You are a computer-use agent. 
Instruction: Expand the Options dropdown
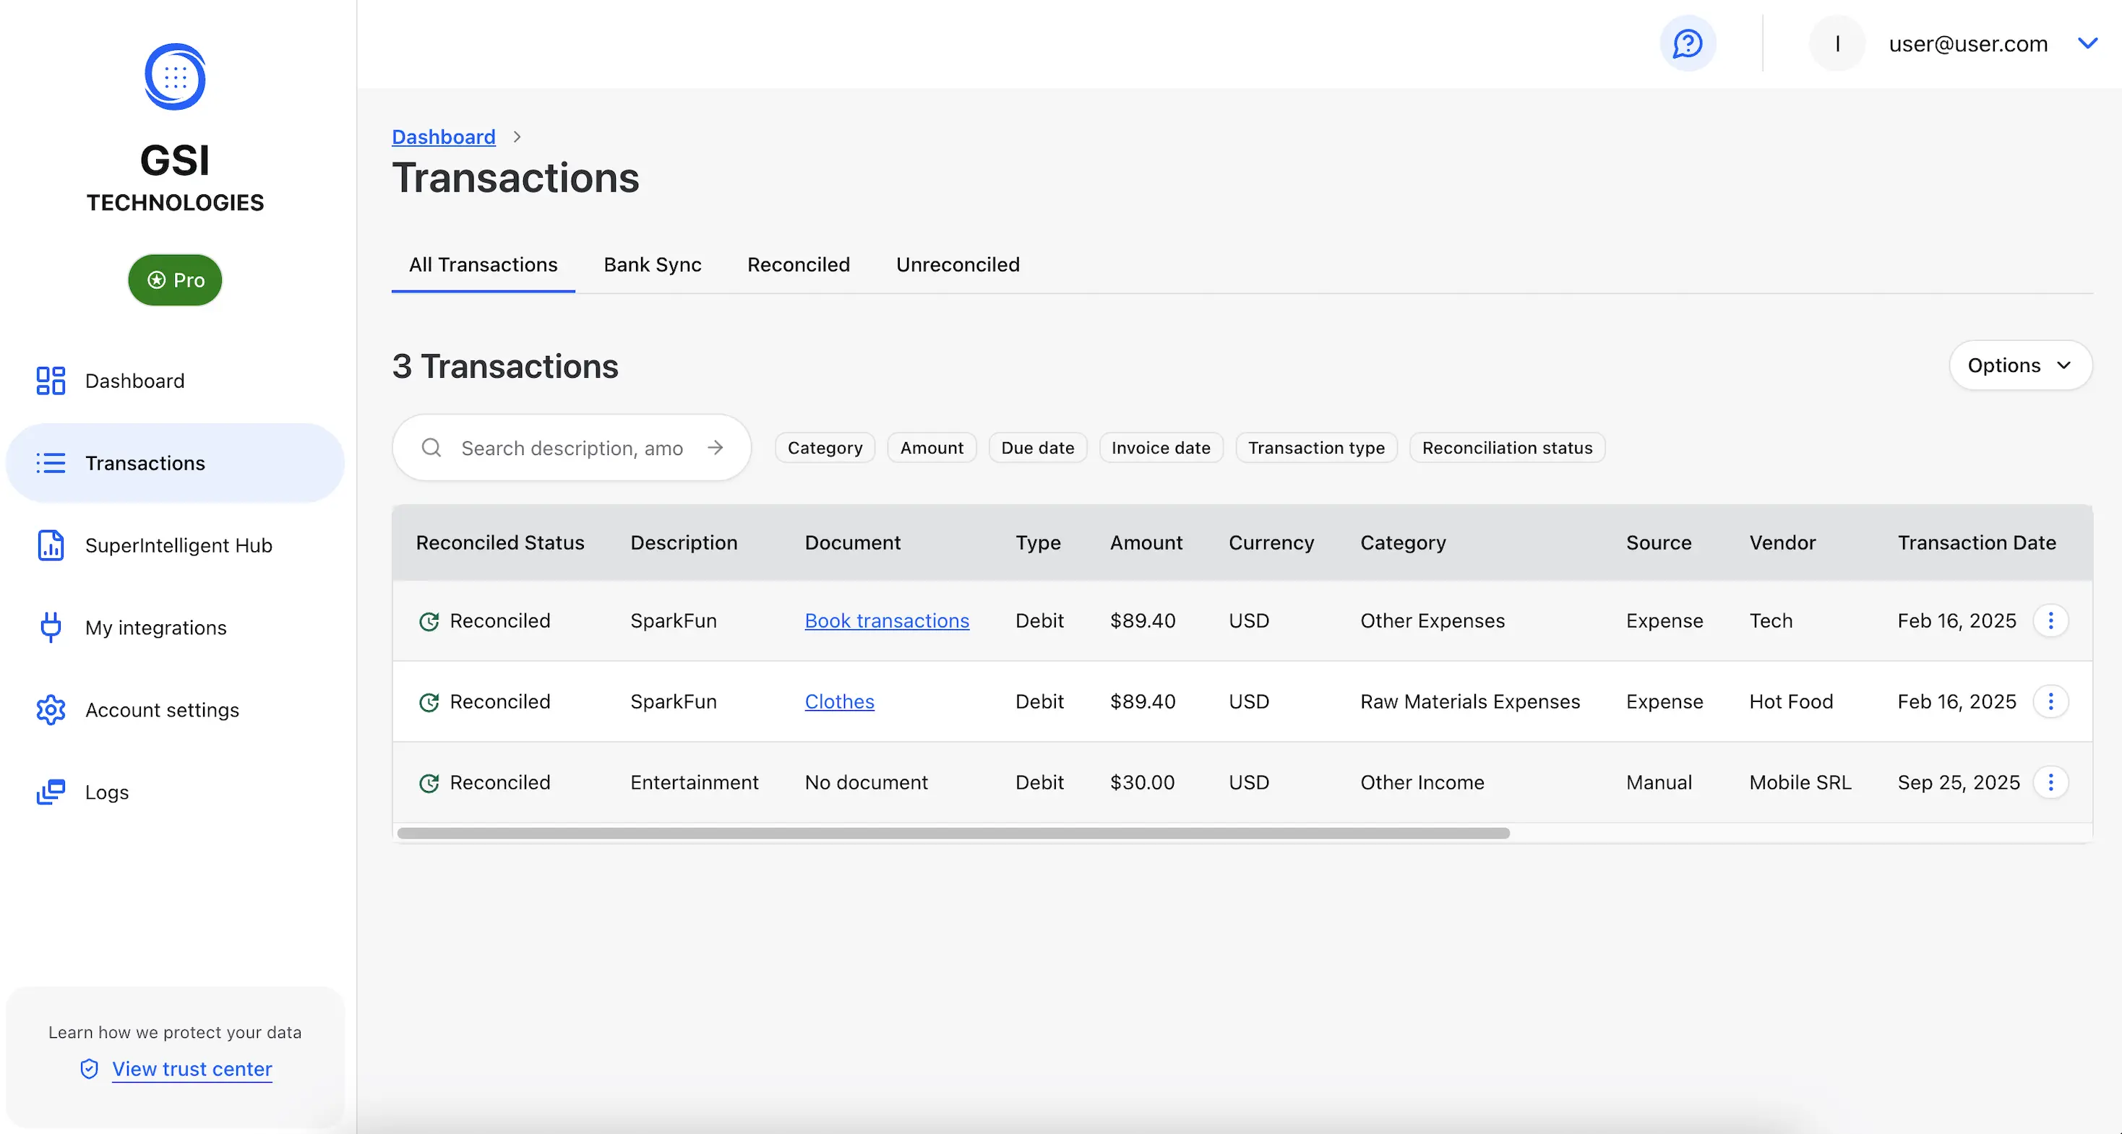(x=2019, y=365)
